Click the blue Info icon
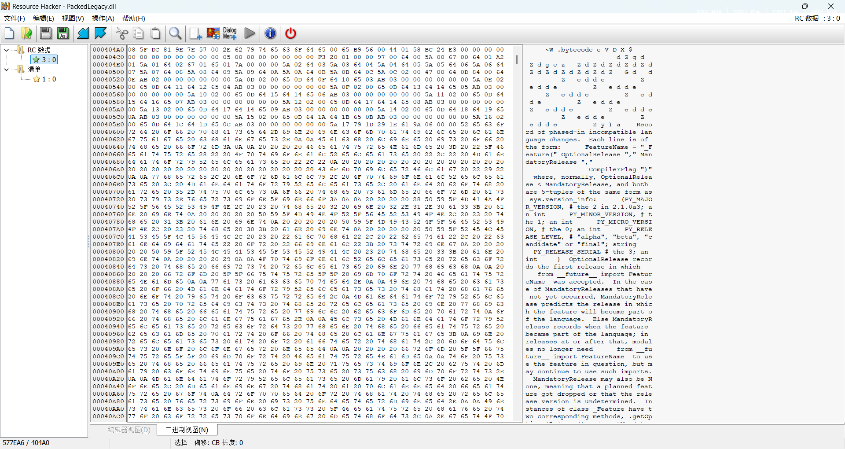 point(270,33)
